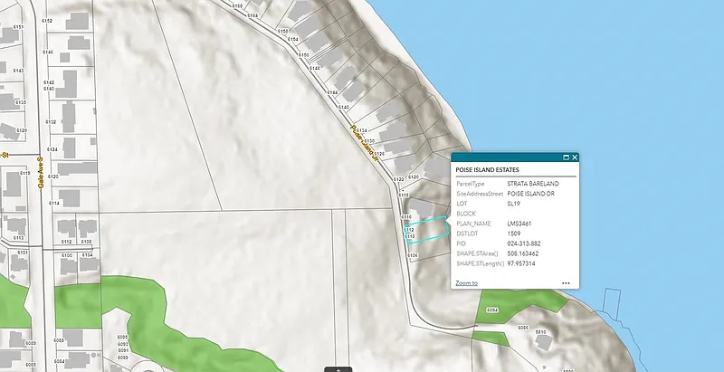
Task: Select address marker 6122 on map
Action: point(398,179)
